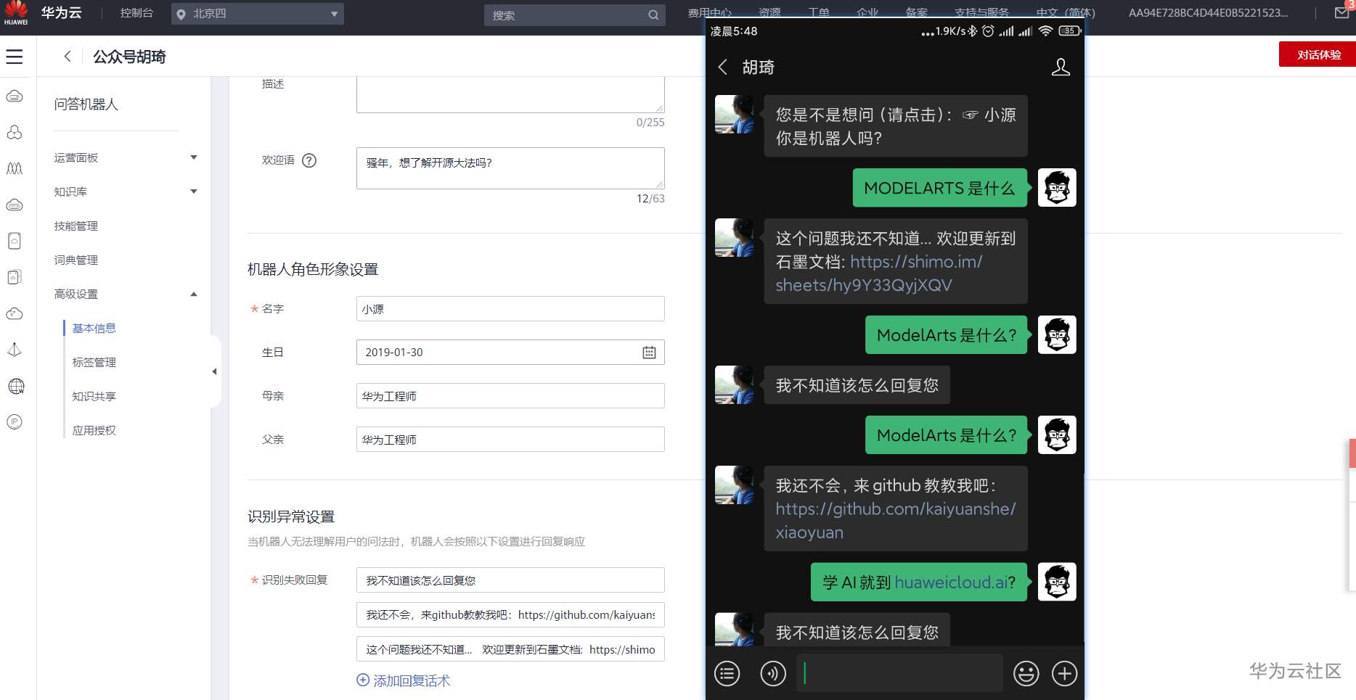This screenshot has width=1356, height=700.
Task: Click the help icon next to 欢迎语
Action: tap(310, 160)
